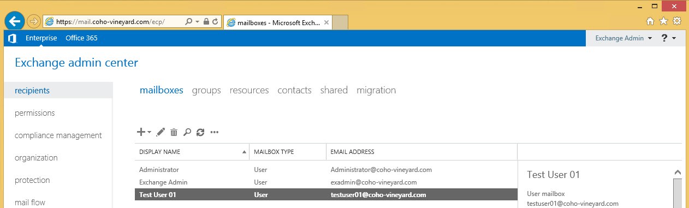Click the Exchange admin center title

point(76,63)
